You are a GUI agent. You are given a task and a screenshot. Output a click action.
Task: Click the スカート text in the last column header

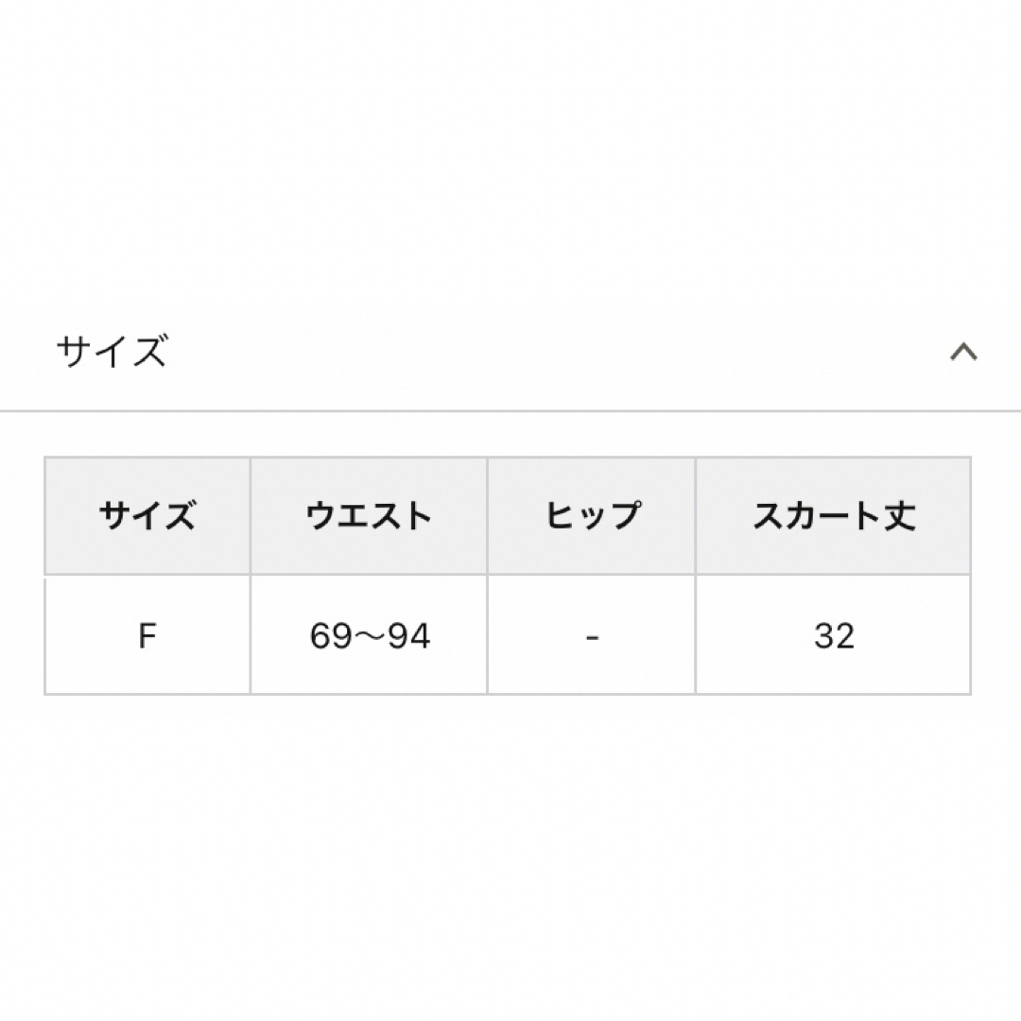(817, 516)
